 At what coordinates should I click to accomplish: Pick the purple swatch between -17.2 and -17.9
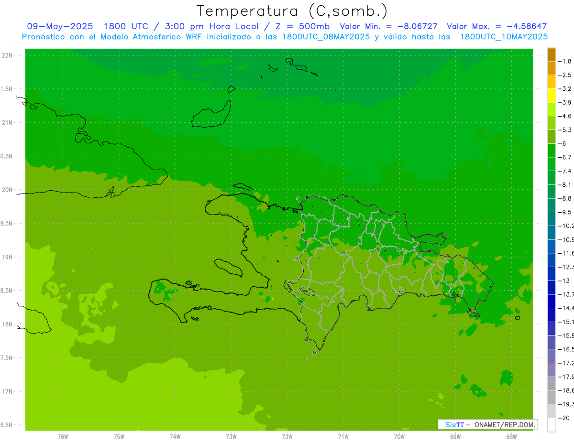pyautogui.click(x=552, y=370)
